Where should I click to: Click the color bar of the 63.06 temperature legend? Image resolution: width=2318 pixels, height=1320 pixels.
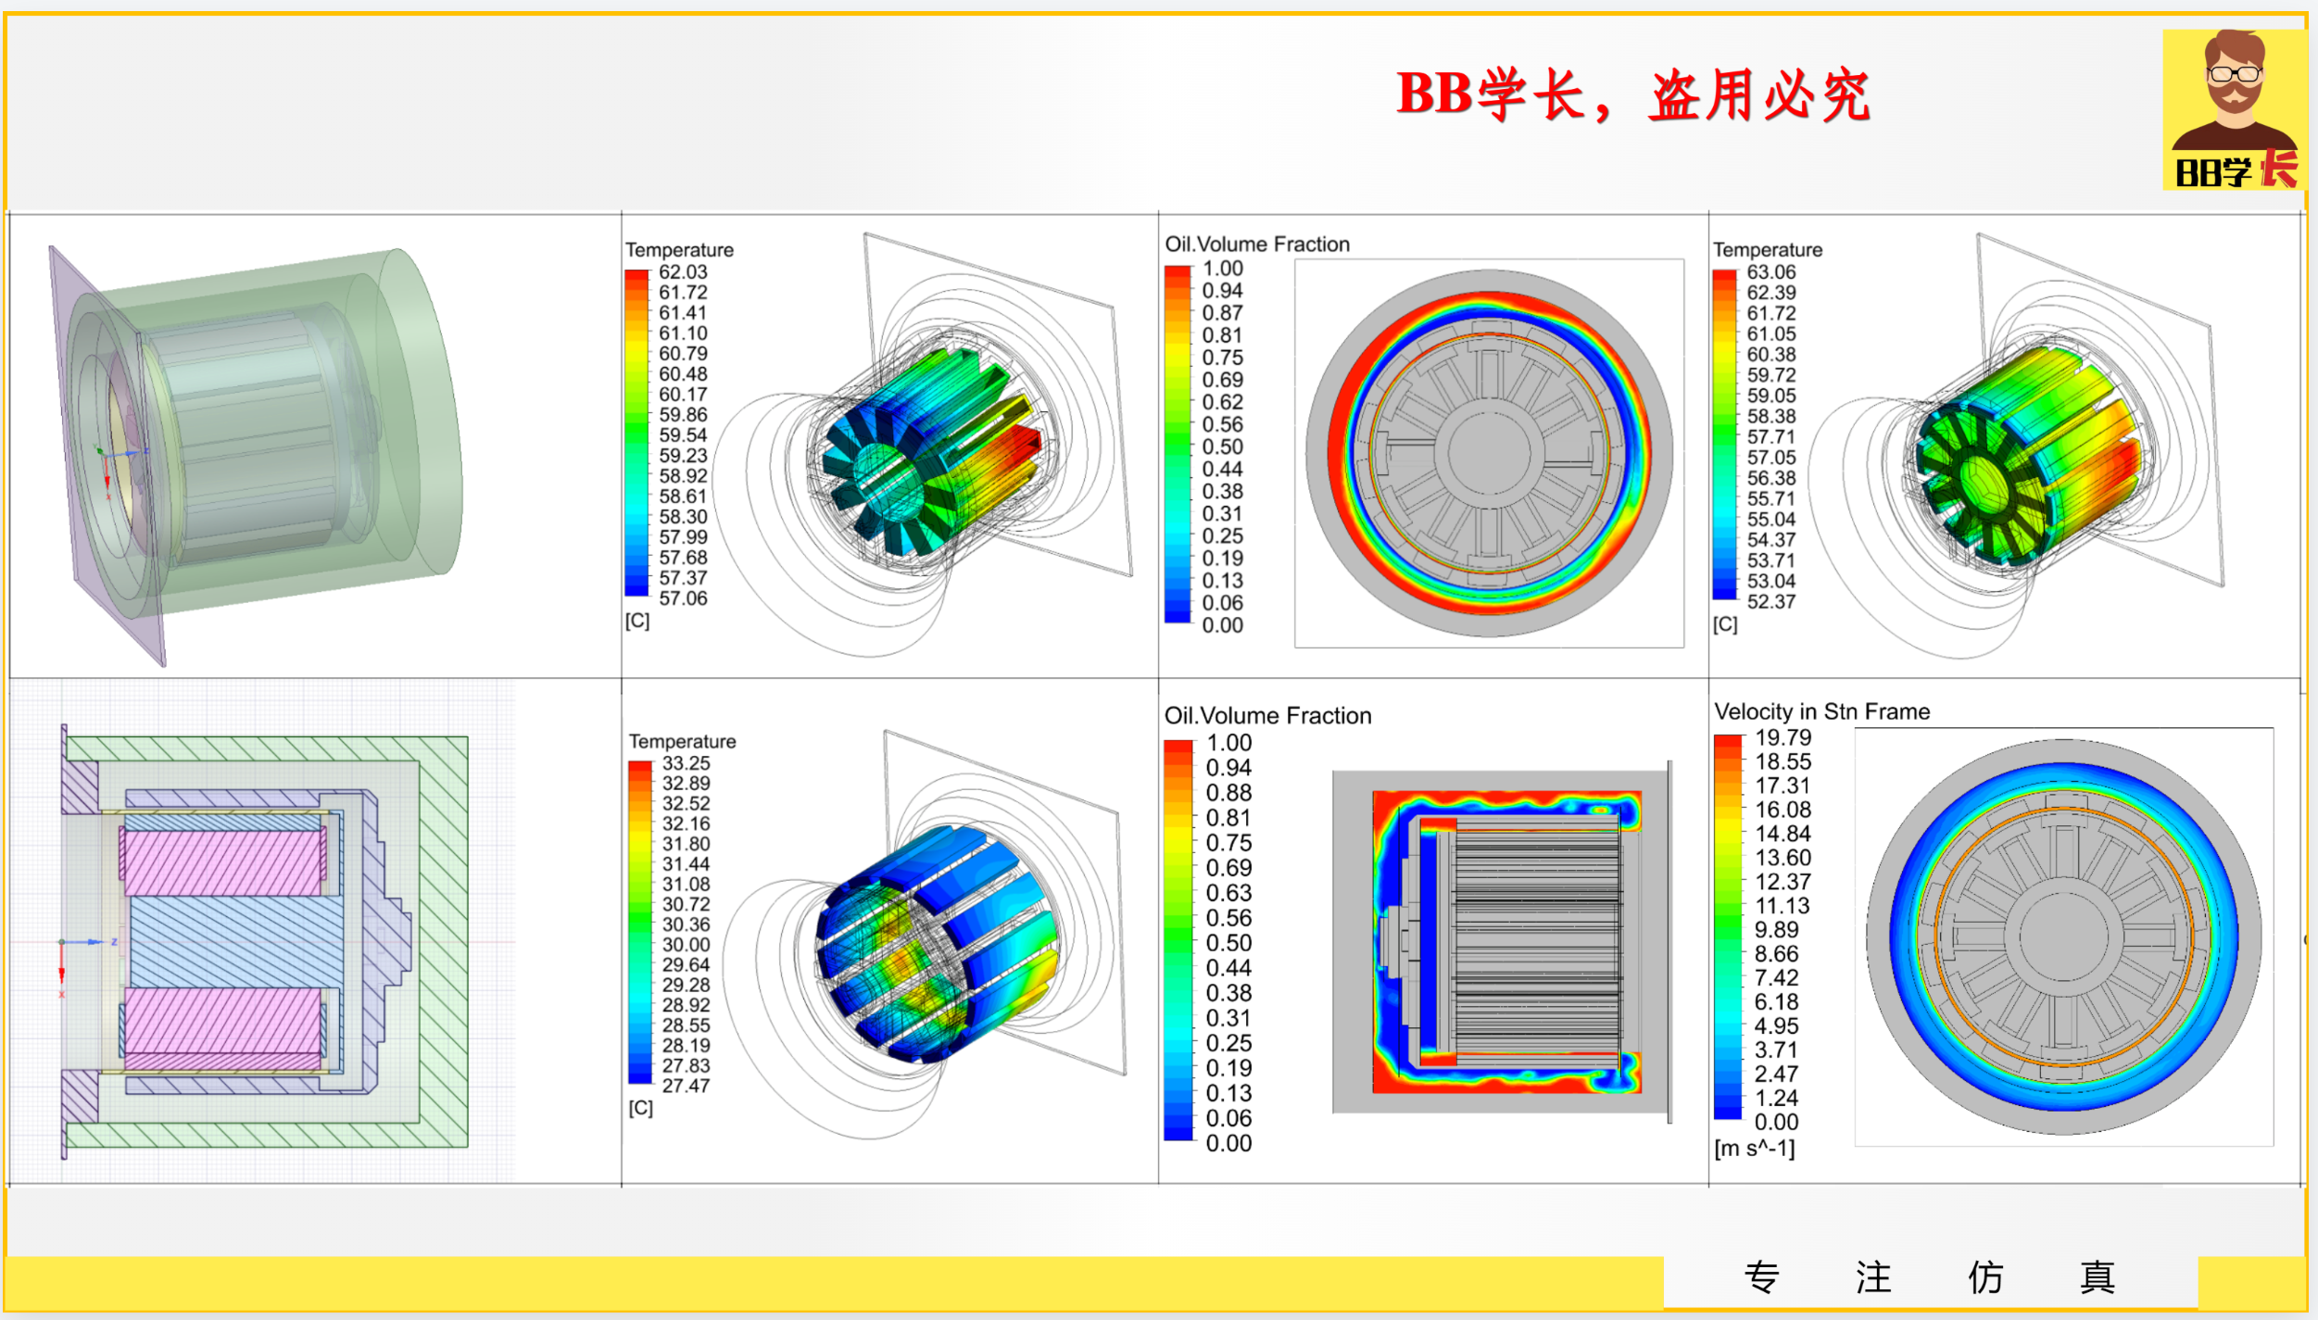1724,434
